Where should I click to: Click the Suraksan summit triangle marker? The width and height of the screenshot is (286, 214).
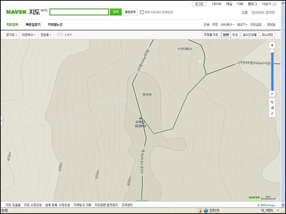click(141, 118)
